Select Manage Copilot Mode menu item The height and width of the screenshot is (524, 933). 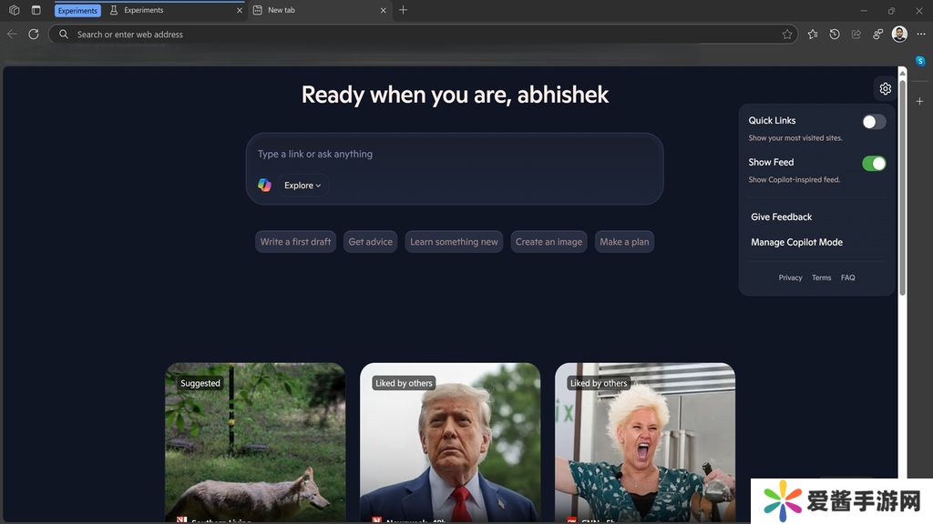[796, 242]
